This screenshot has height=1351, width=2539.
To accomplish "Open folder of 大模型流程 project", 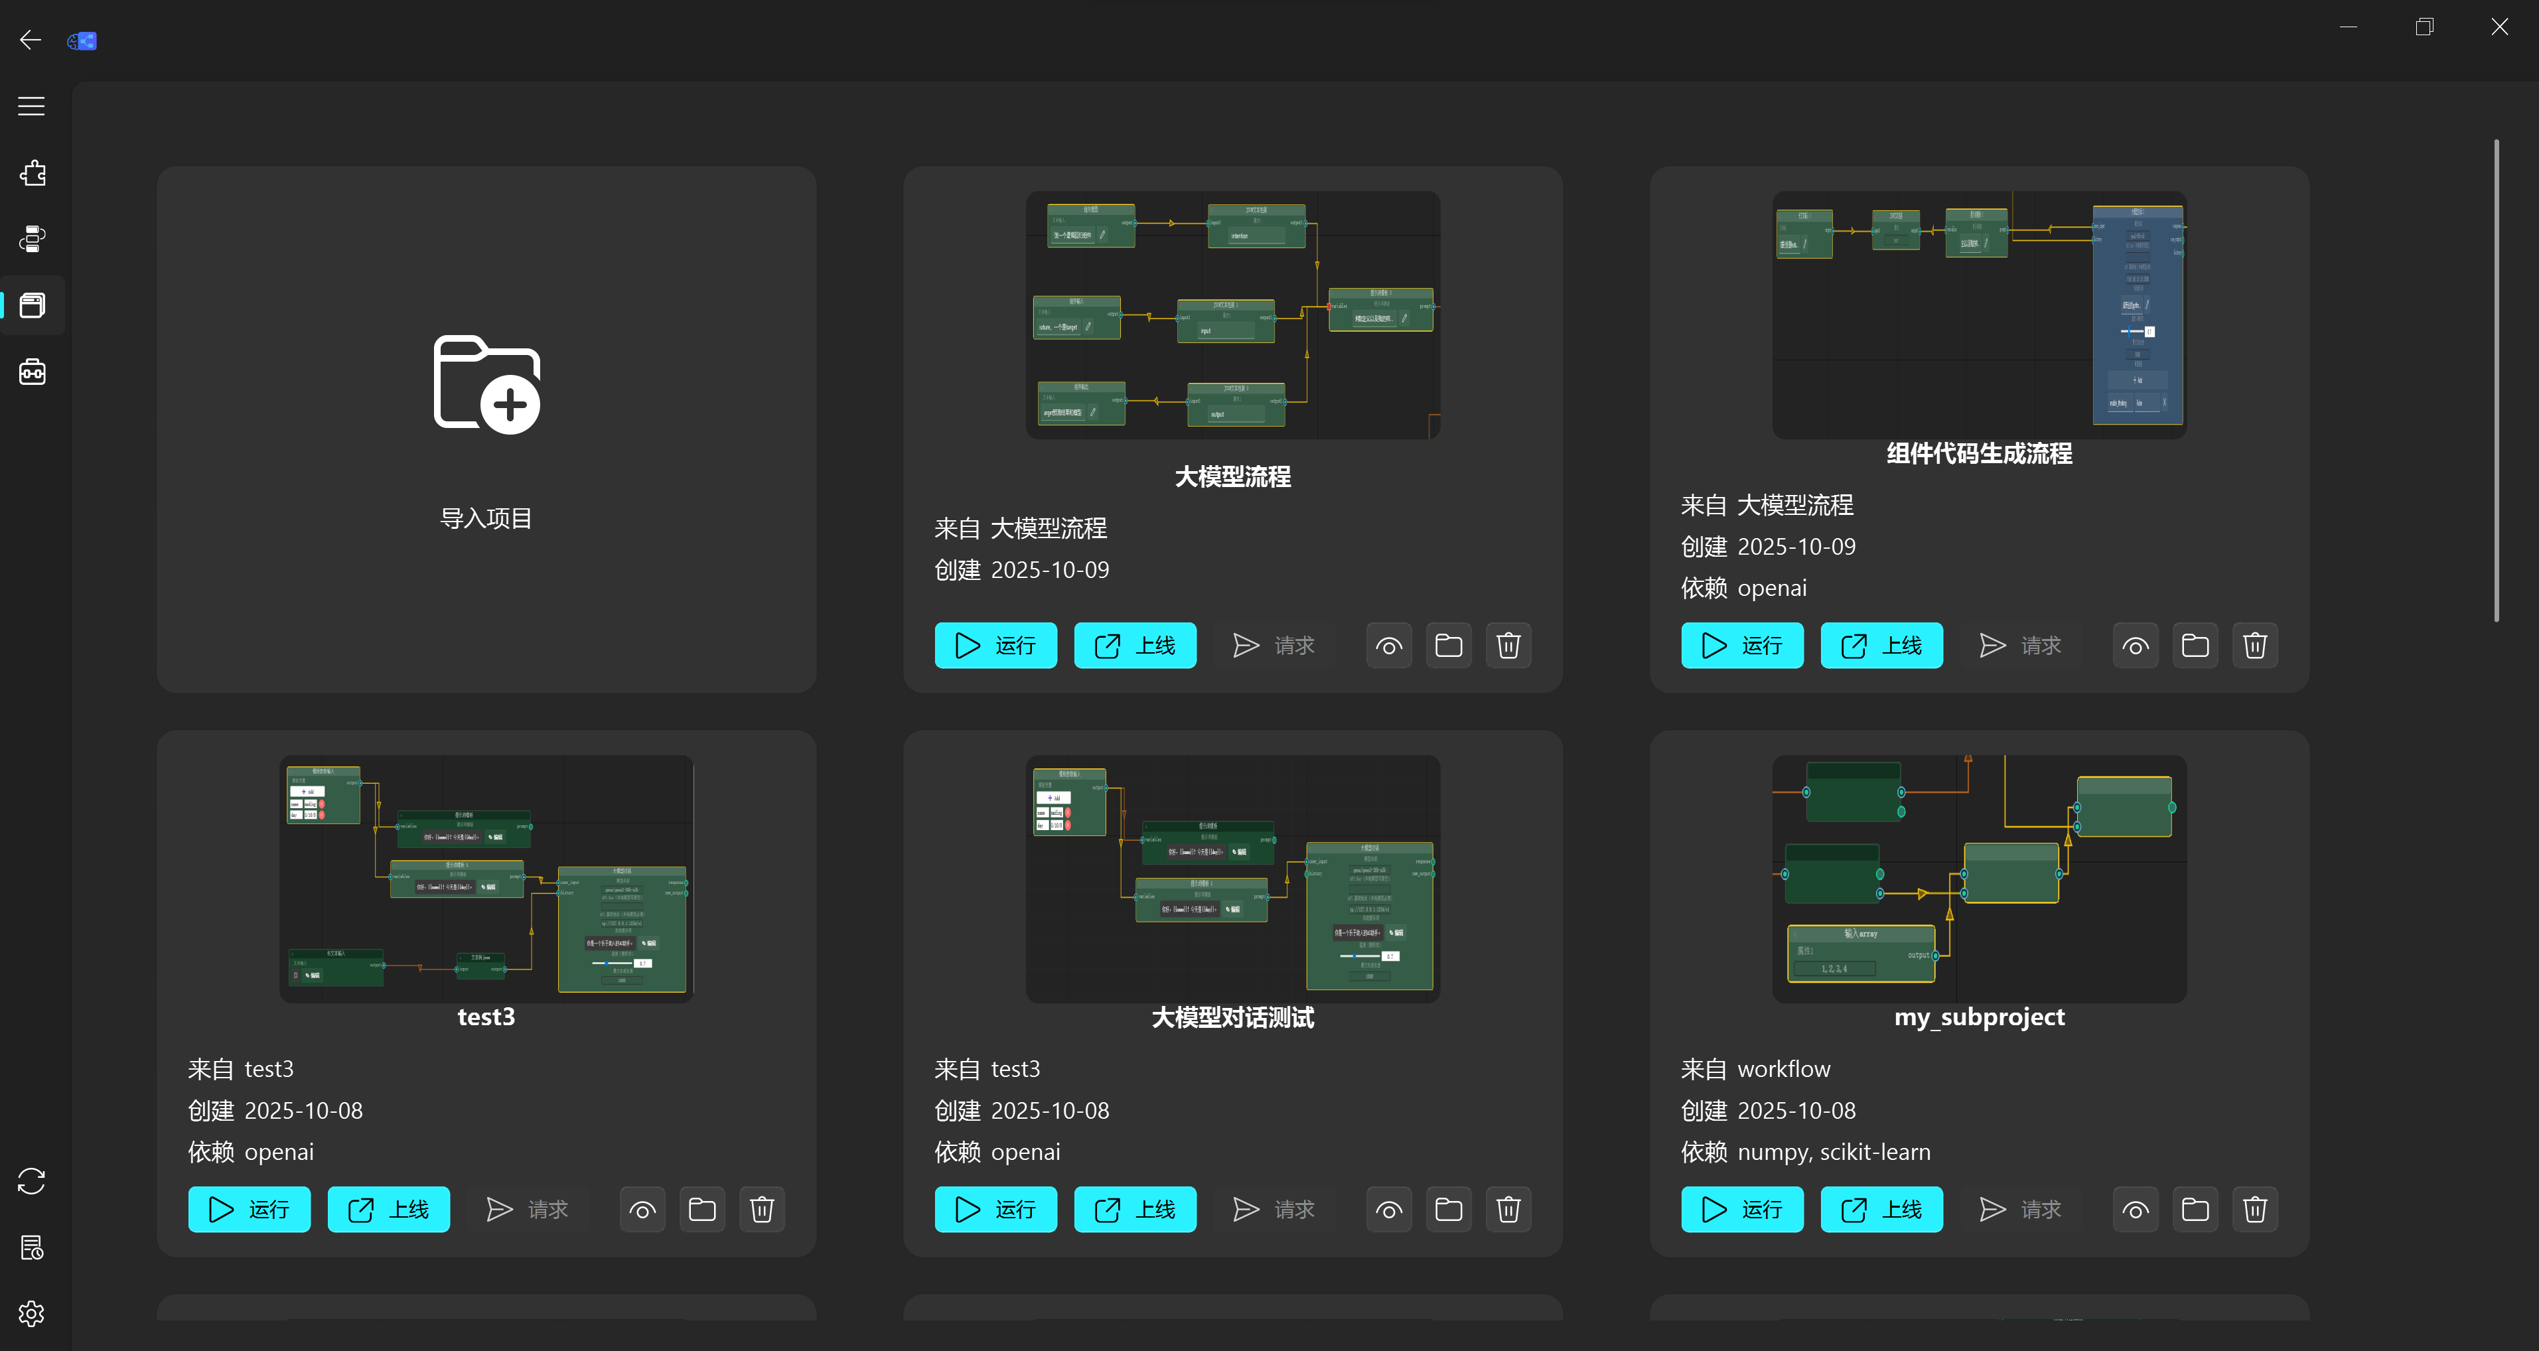I will pos(1448,646).
